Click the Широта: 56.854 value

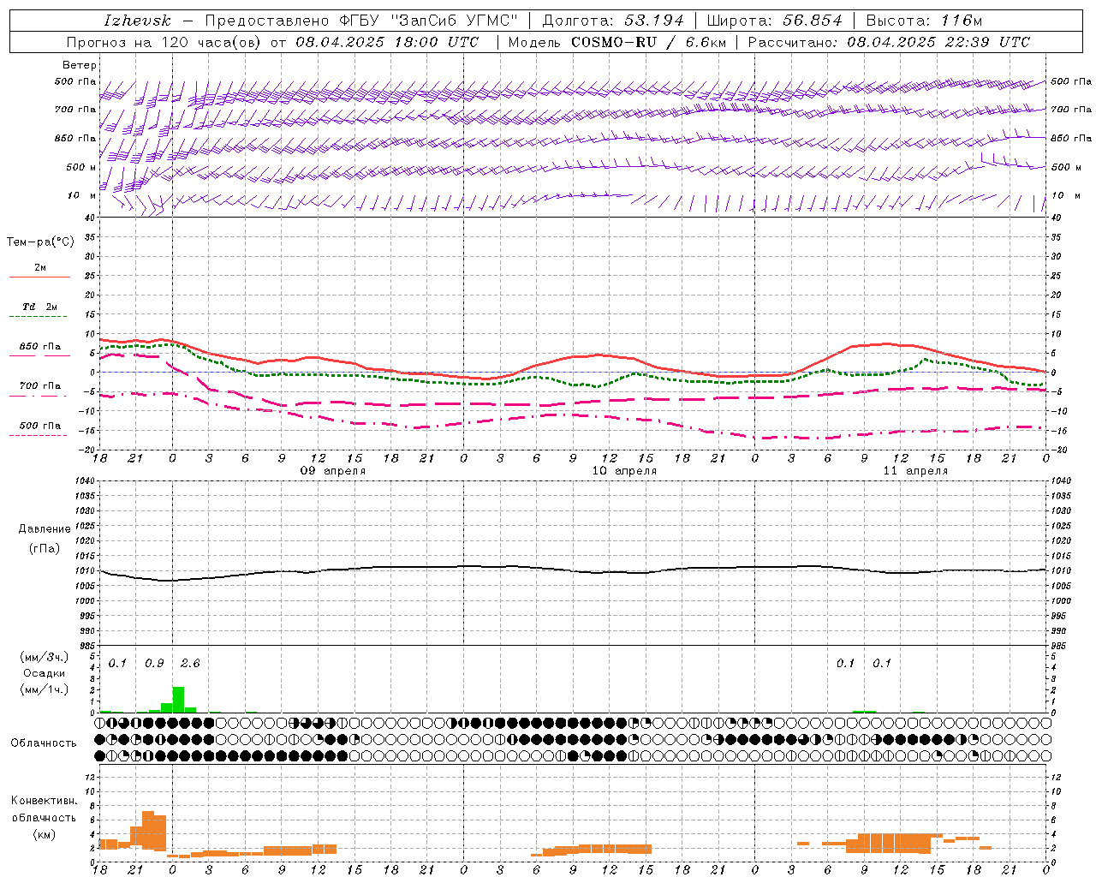[x=774, y=21]
